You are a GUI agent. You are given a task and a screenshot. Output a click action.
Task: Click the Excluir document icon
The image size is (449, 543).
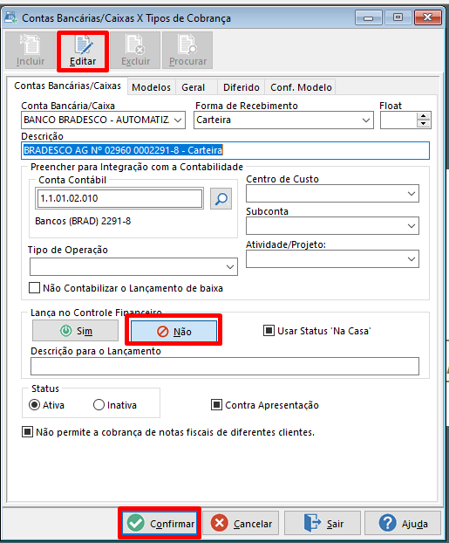click(135, 45)
